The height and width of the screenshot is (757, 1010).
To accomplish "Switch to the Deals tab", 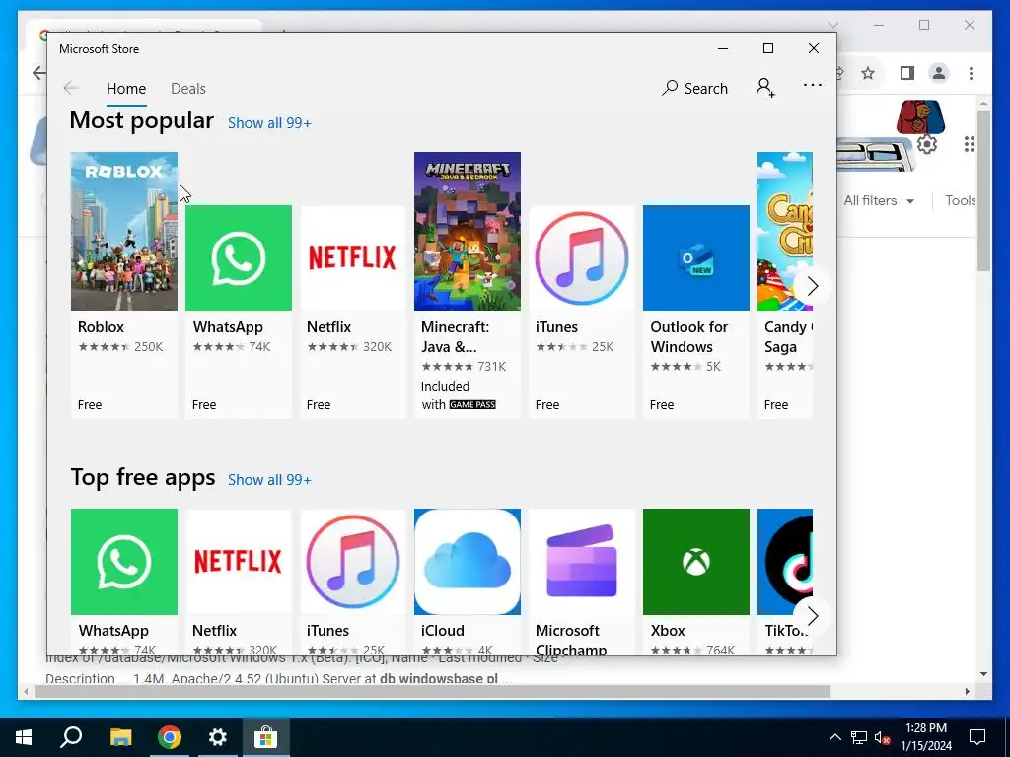I will coord(188,88).
